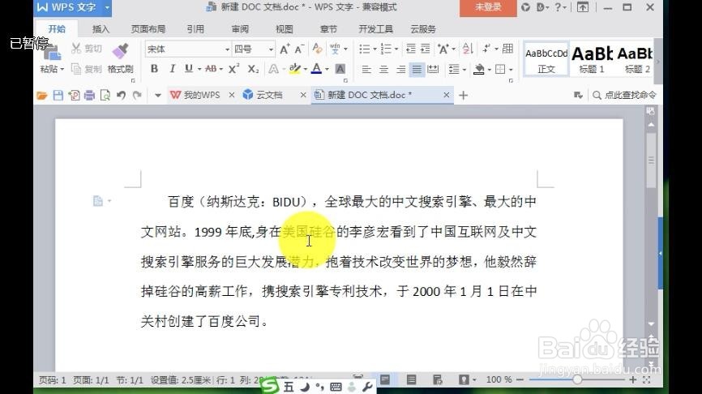Increase indent icon

[426, 49]
